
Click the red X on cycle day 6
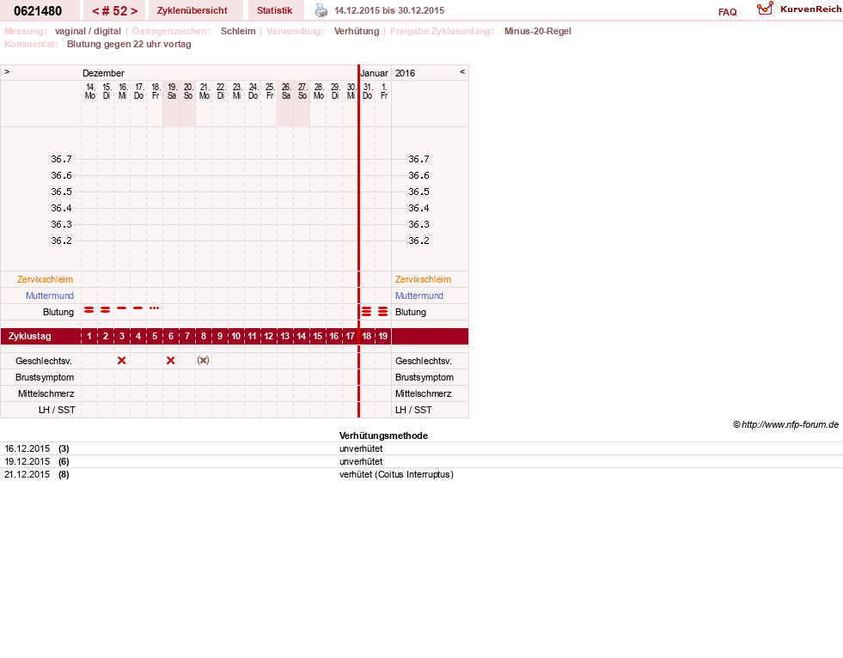click(x=170, y=361)
